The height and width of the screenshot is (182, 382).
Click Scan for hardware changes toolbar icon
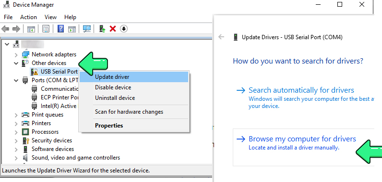tap(87, 29)
